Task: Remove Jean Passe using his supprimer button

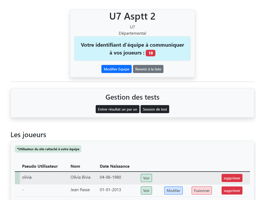Action: [232, 191]
